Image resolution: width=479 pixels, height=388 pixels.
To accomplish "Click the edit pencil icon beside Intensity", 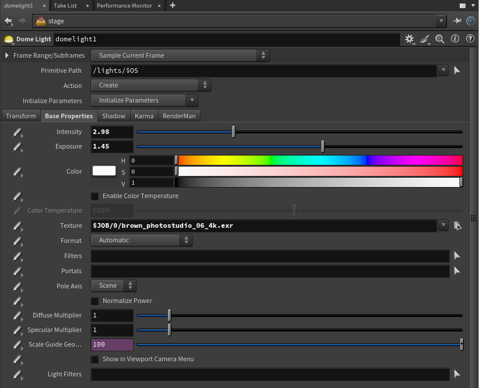I will click(17, 132).
